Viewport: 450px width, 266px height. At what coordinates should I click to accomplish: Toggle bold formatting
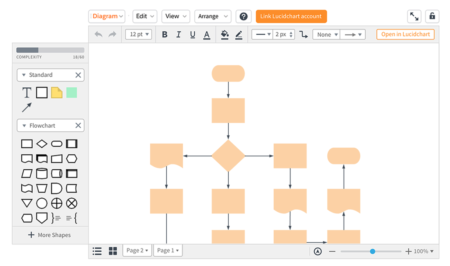(x=164, y=34)
